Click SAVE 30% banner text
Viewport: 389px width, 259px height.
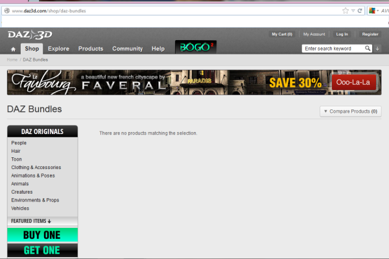(295, 83)
